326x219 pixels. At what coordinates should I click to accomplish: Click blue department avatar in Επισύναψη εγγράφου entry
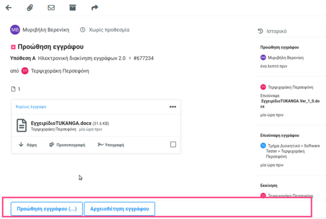click(x=263, y=146)
